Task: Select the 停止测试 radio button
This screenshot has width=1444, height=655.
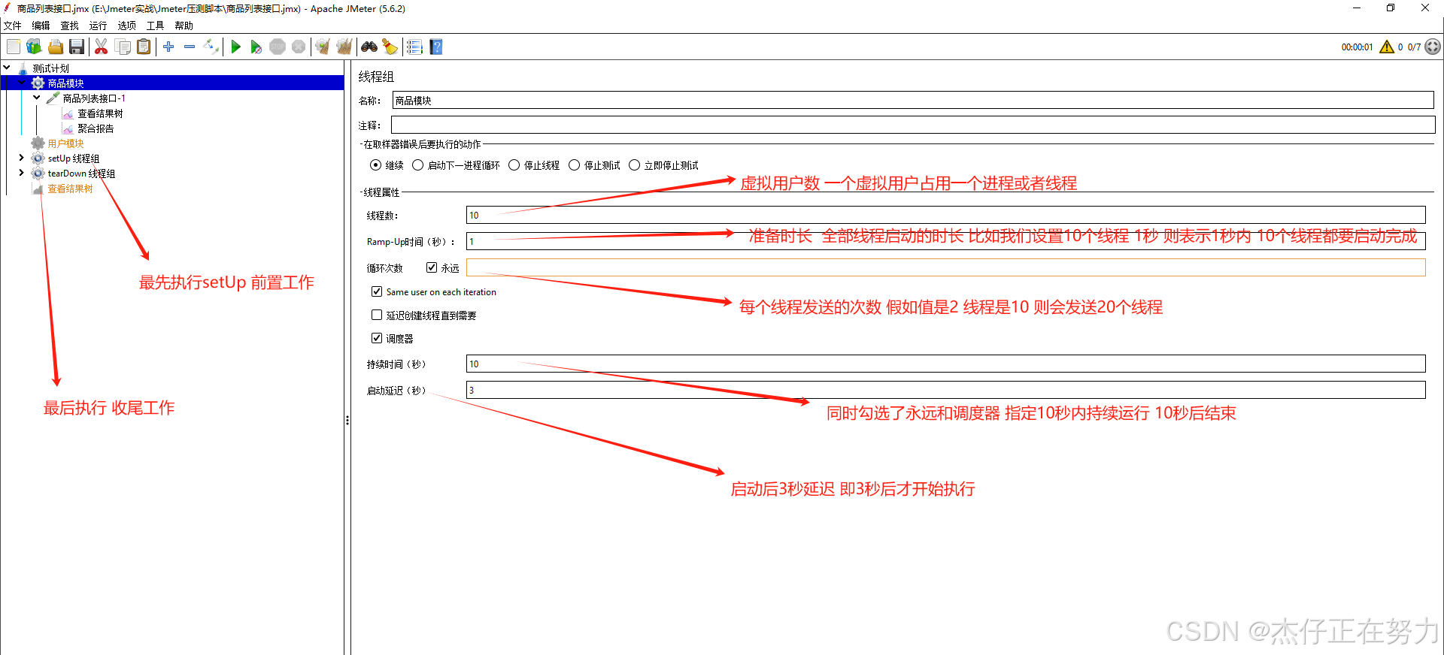Action: coord(574,165)
